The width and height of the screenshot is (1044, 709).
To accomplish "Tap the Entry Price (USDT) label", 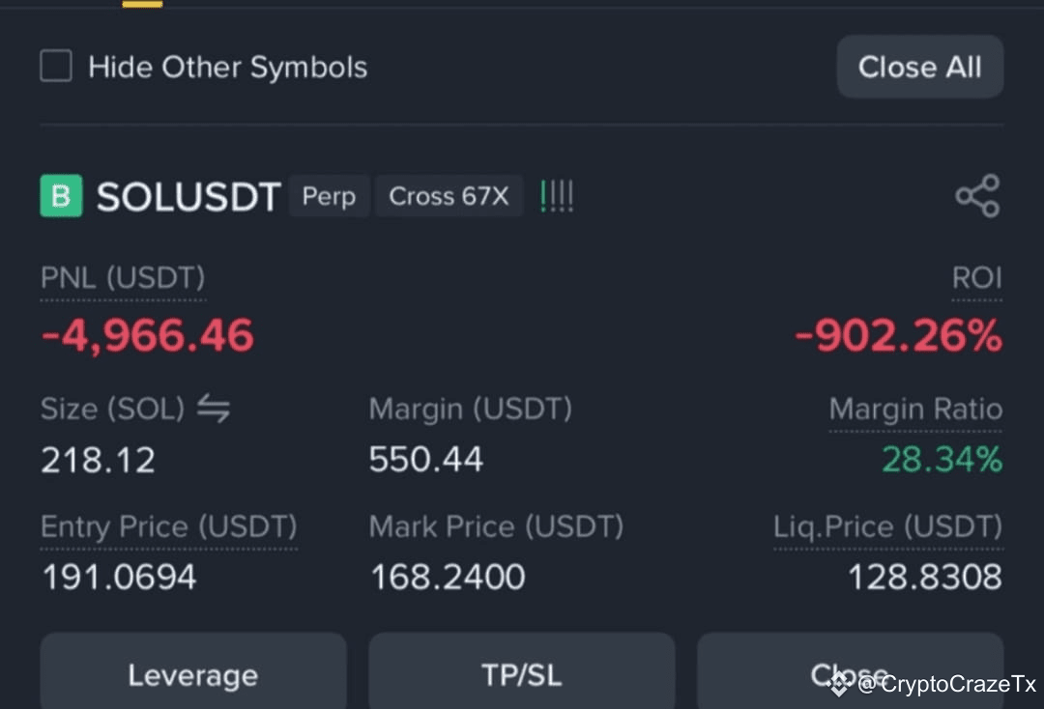I will pyautogui.click(x=169, y=526).
